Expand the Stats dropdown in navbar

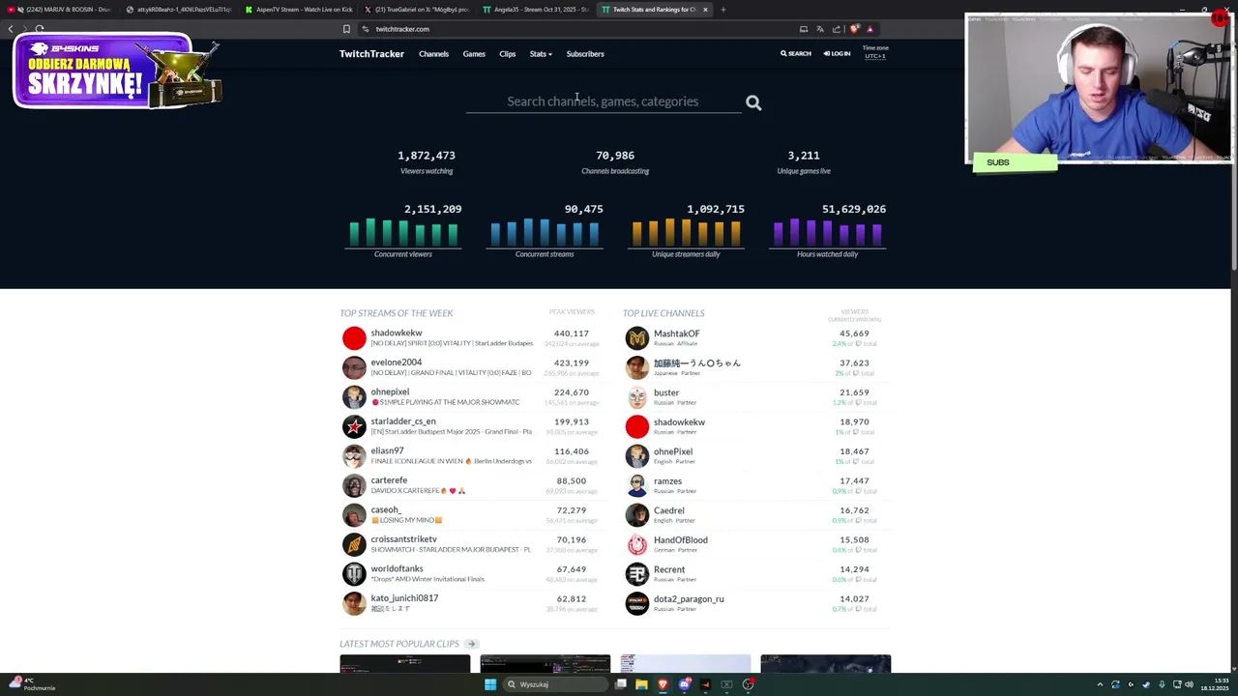(x=541, y=54)
